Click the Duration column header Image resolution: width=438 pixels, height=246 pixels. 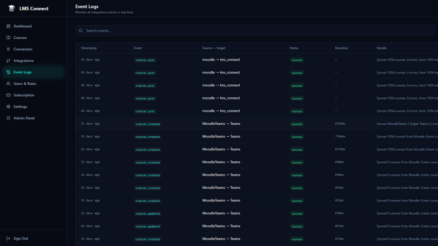point(341,48)
